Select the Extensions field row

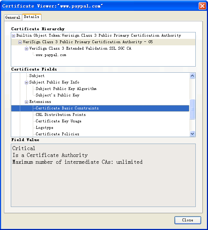tap(40, 102)
